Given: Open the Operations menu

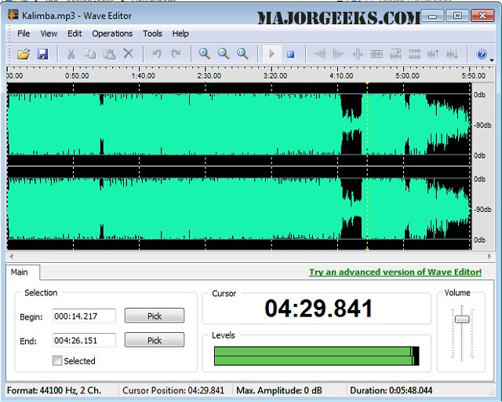Looking at the screenshot, I should pyautogui.click(x=112, y=34).
